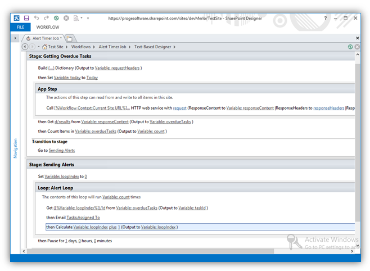Go to Workflows in the breadcrumb

coord(81,47)
